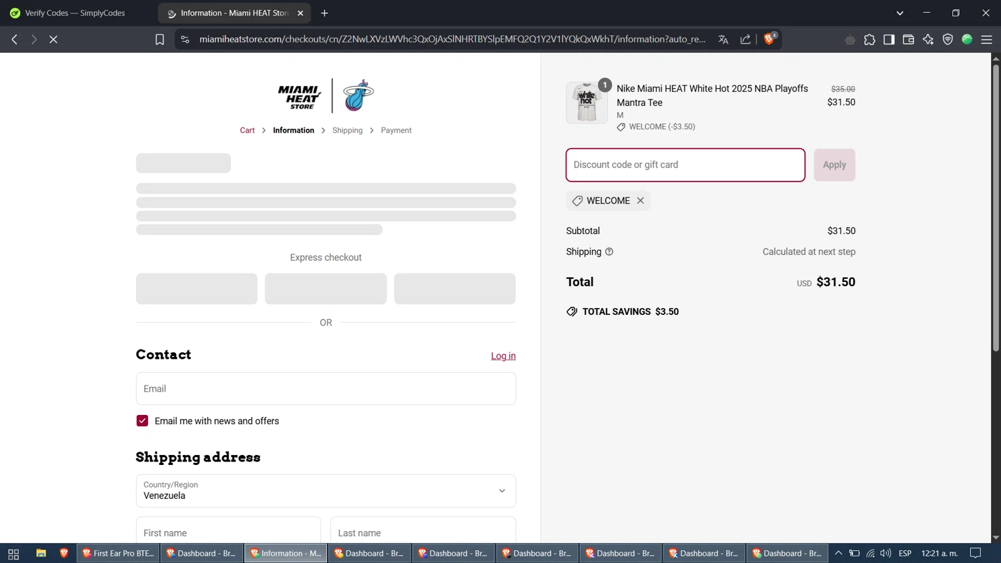Click the browser forward arrow
Viewport: 1001px width, 563px height.
34,39
